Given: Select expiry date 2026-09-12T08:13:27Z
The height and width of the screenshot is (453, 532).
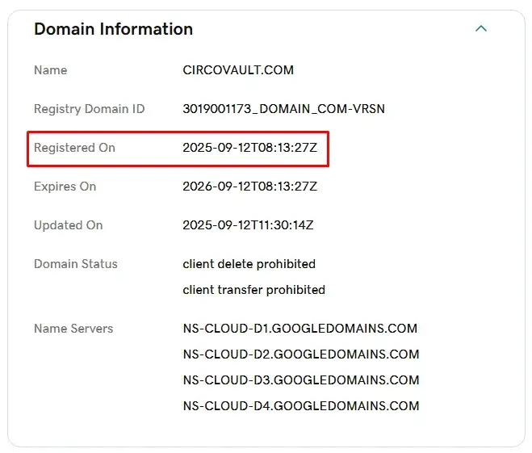Looking at the screenshot, I should pyautogui.click(x=249, y=187).
